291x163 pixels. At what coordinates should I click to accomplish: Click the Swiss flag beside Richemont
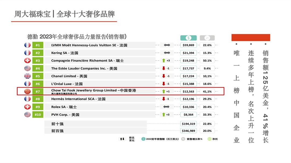(27, 60)
